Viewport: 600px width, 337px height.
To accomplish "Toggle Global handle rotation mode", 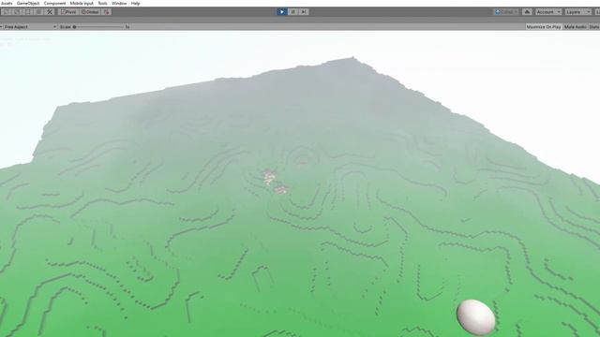I will tap(90, 12).
